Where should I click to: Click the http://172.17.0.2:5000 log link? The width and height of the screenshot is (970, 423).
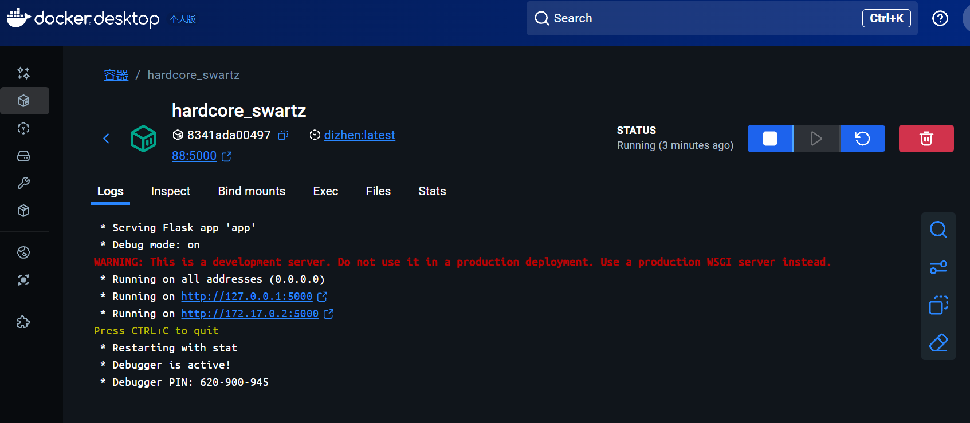tap(250, 314)
